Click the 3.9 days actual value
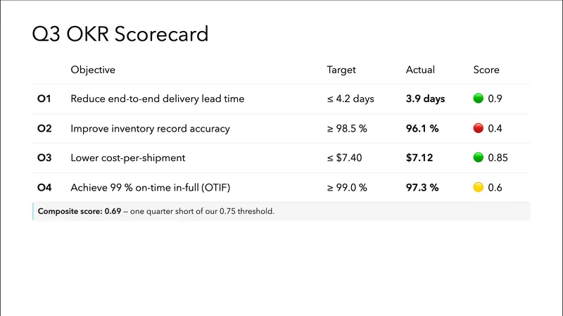563x316 pixels. click(425, 99)
